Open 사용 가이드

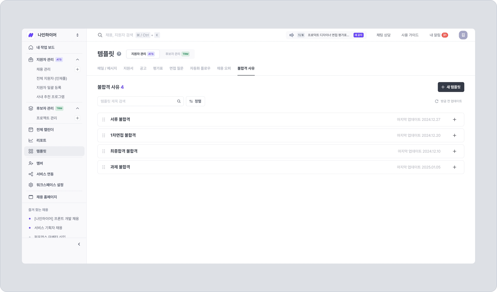pos(410,35)
